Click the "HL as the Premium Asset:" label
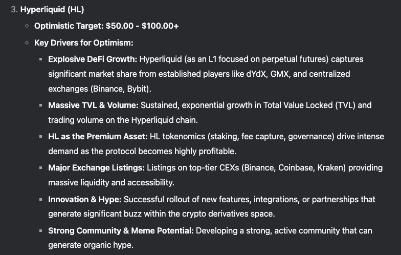The width and height of the screenshot is (401, 255). coord(98,137)
